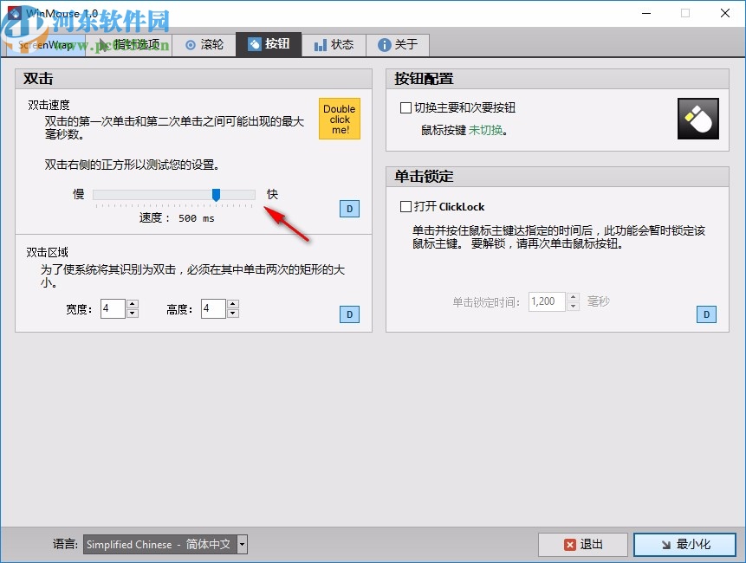Decrease the 高度 value with down arrow
Screen dimensions: 746x563
coord(233,314)
